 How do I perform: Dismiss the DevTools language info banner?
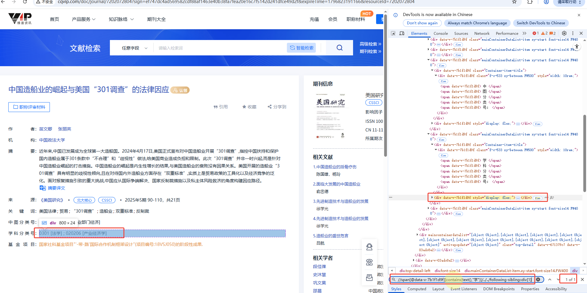579,15
